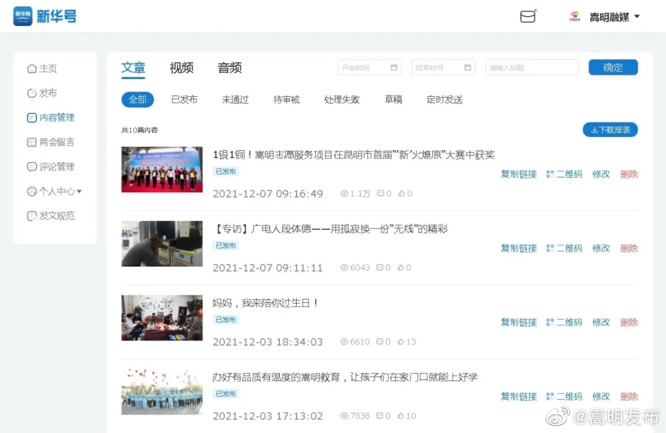Screen dimensions: 666x433
Task: Open 发文规范 in sidebar
Action: (x=51, y=216)
